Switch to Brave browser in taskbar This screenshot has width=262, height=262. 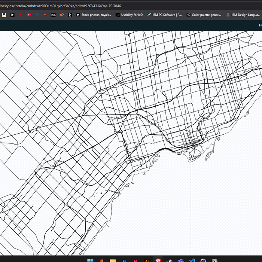[x=158, y=261]
